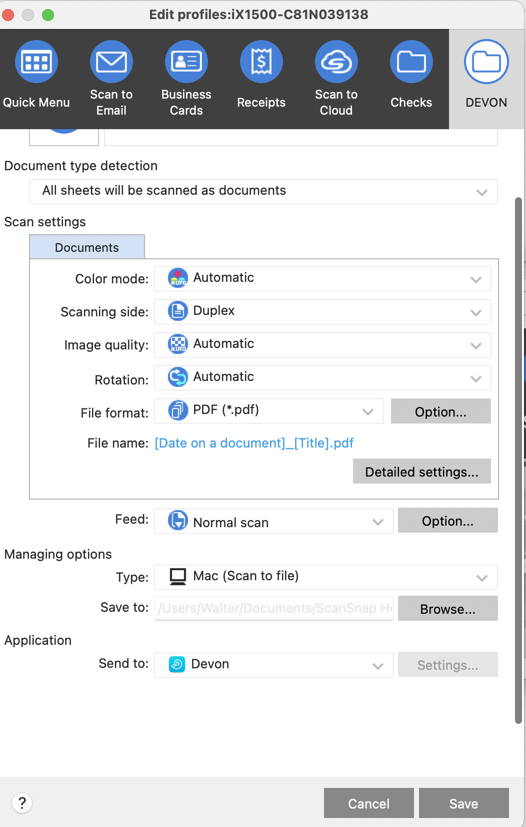Image resolution: width=526 pixels, height=827 pixels.
Task: Click the Document type detection heading
Action: (x=81, y=166)
